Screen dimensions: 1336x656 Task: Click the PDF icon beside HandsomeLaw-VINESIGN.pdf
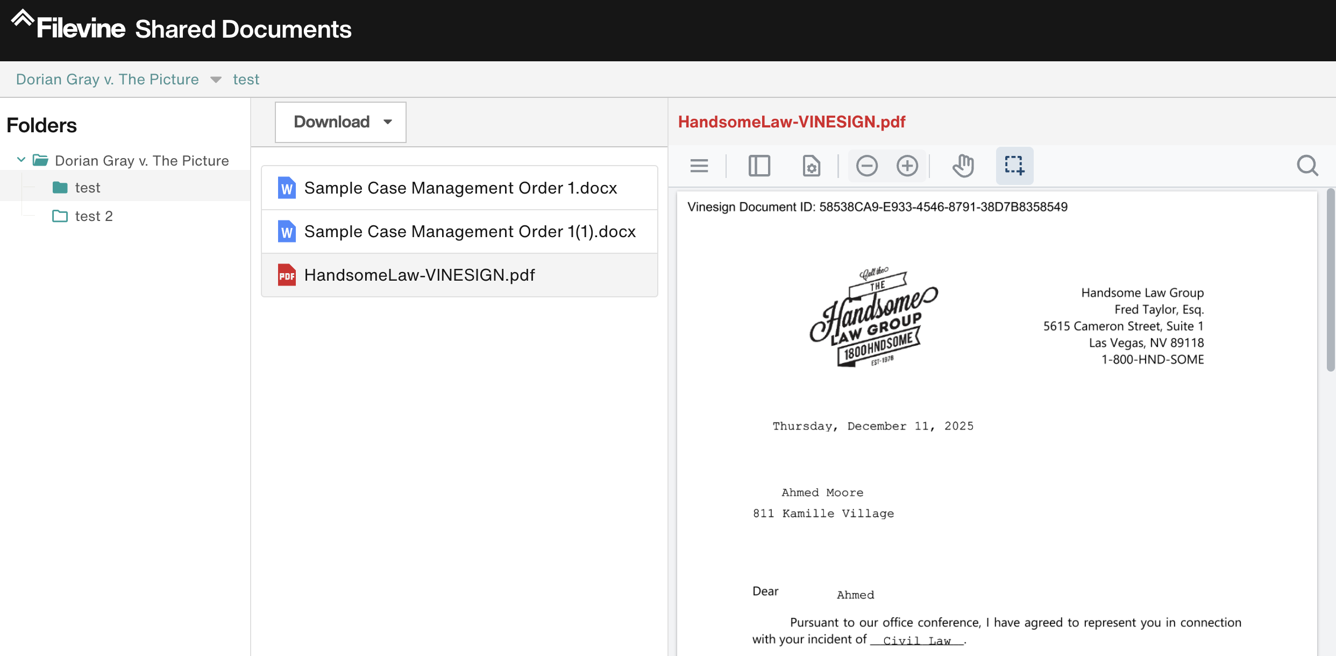pos(287,275)
